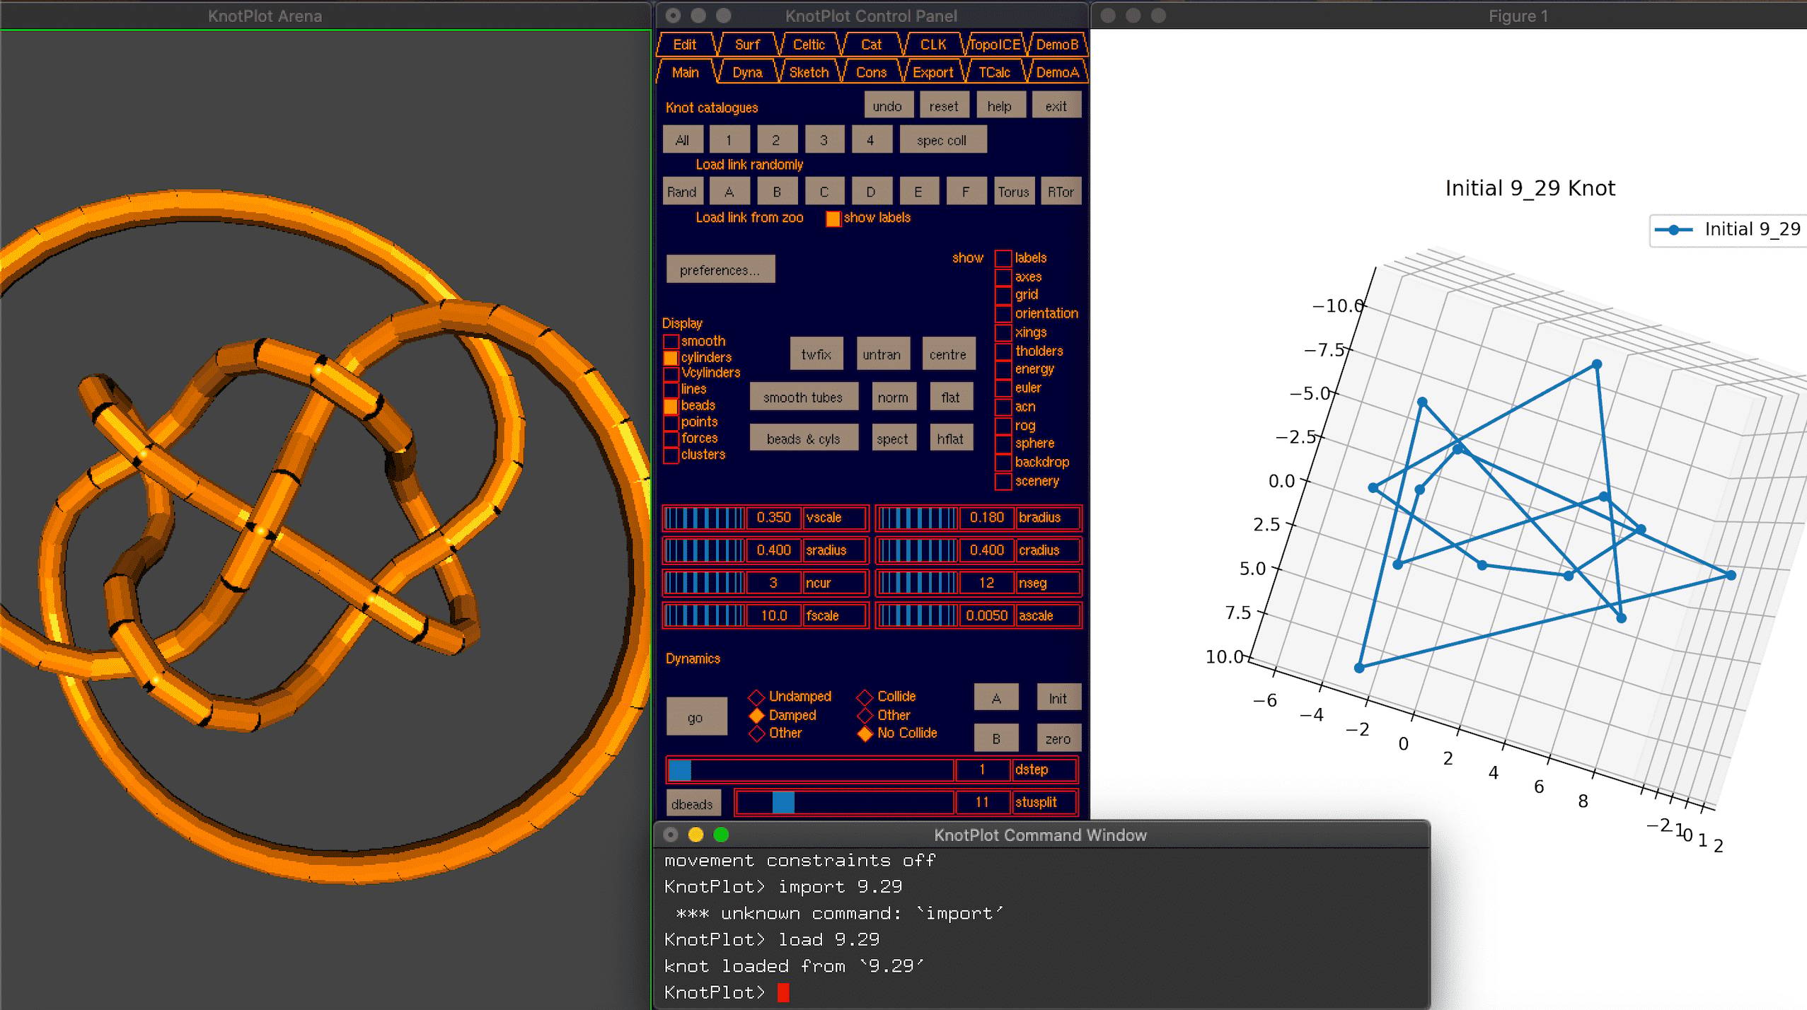Image resolution: width=1807 pixels, height=1010 pixels.
Task: Load a random link with Rand
Action: [682, 192]
